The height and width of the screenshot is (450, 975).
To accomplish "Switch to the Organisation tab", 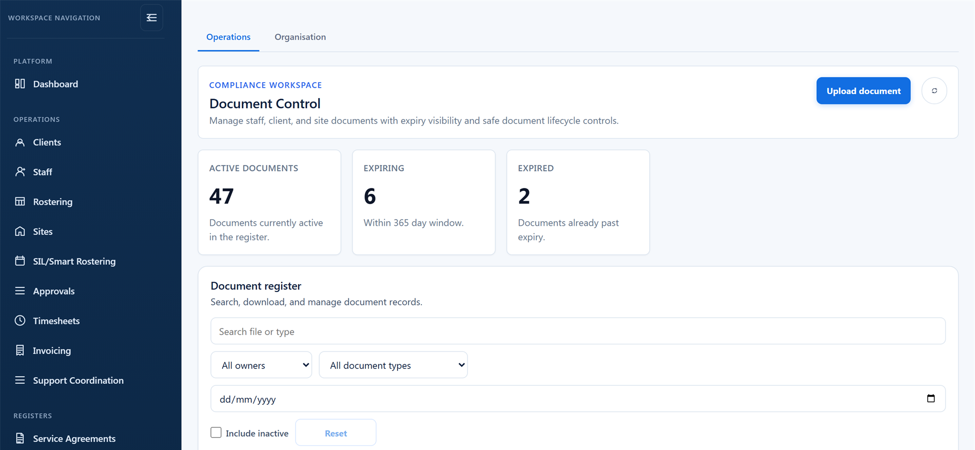I will pyautogui.click(x=300, y=37).
